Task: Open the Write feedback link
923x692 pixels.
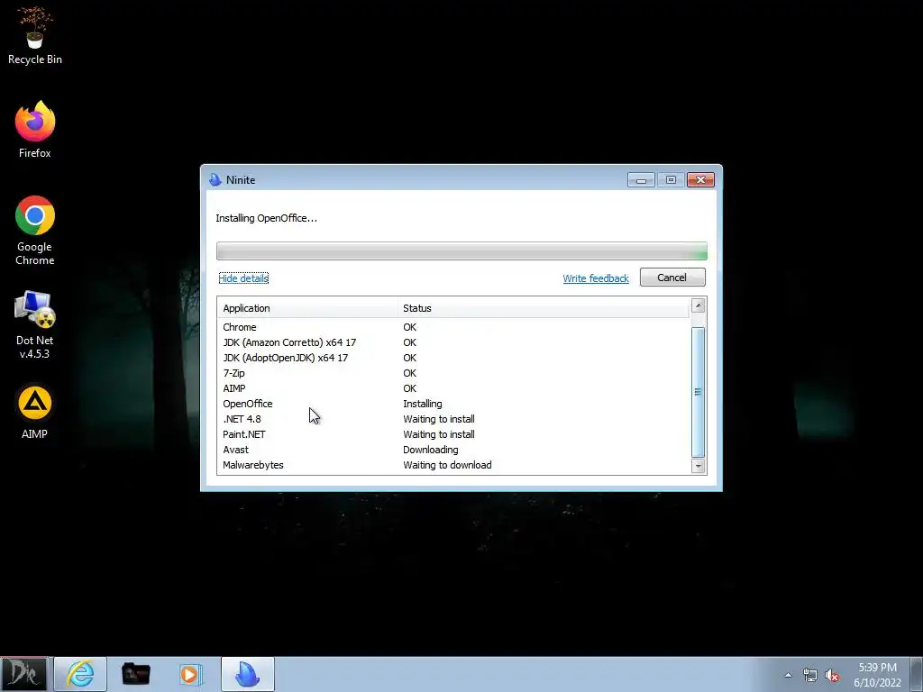Action: [596, 278]
